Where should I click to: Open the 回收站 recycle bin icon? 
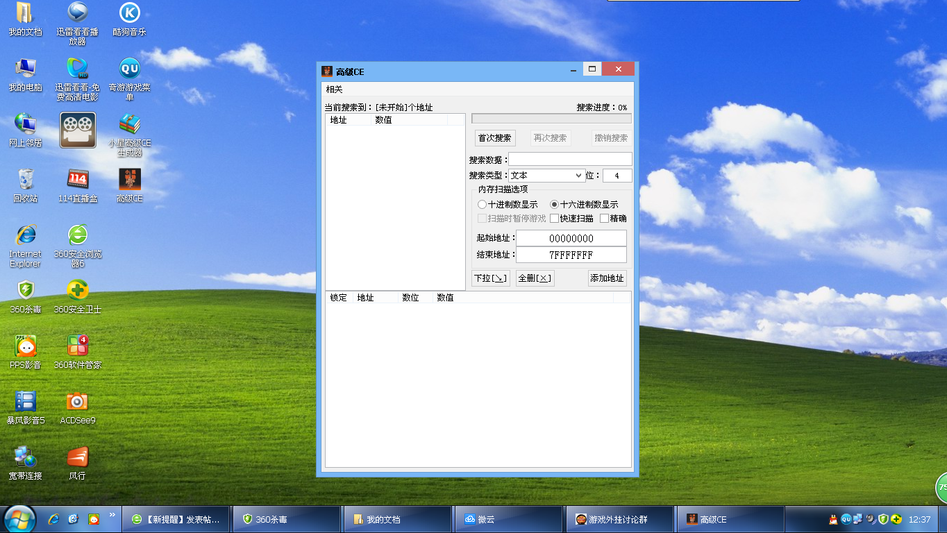coord(26,180)
